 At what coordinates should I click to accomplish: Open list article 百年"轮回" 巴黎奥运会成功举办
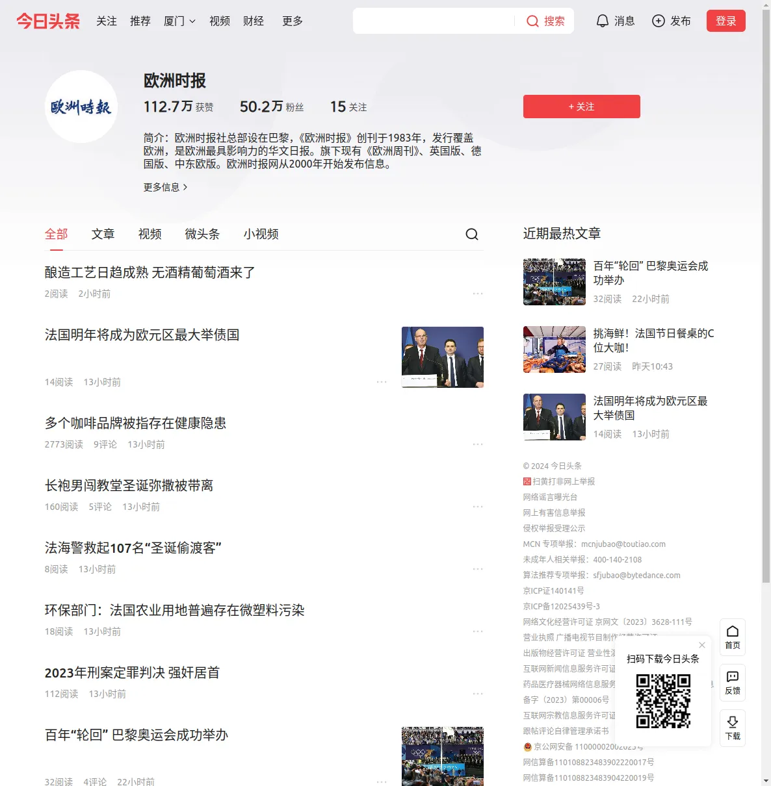tap(137, 735)
